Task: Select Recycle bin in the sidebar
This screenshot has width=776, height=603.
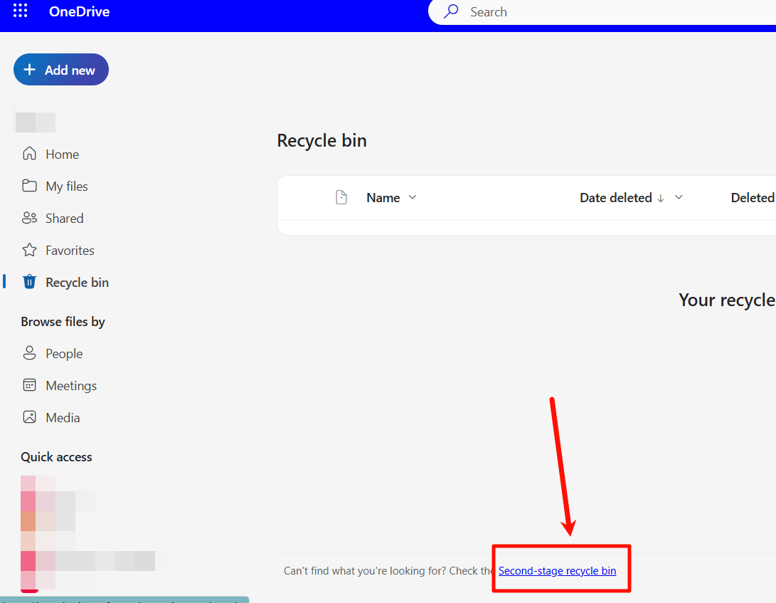Action: point(77,283)
